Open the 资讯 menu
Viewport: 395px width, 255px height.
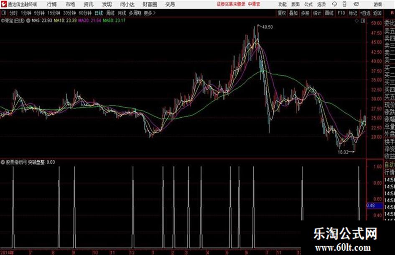(89, 4)
